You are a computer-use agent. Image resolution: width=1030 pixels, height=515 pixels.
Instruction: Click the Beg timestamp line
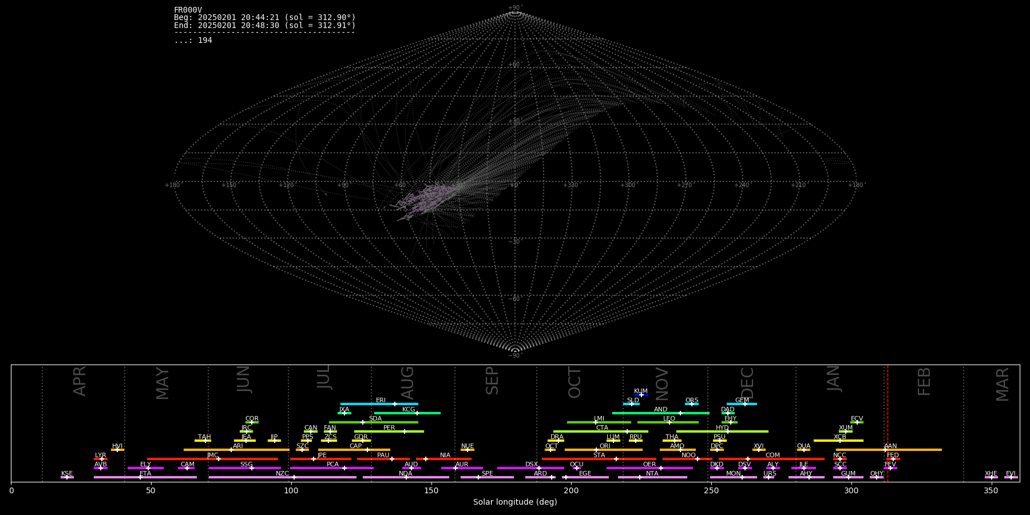tap(265, 18)
